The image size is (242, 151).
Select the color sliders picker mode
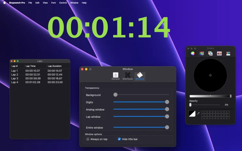click(201, 53)
